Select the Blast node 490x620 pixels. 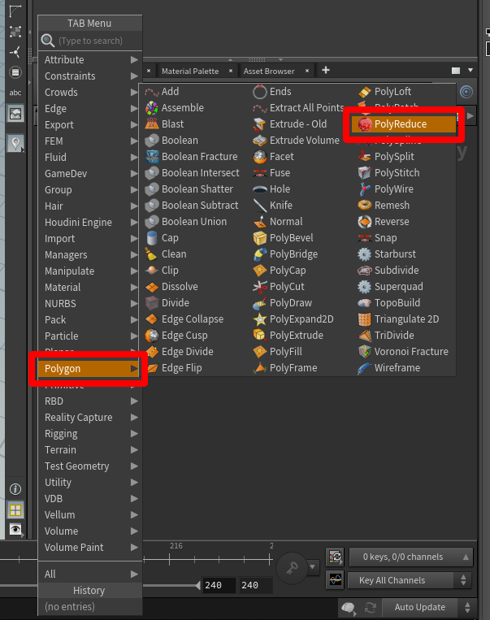click(172, 124)
